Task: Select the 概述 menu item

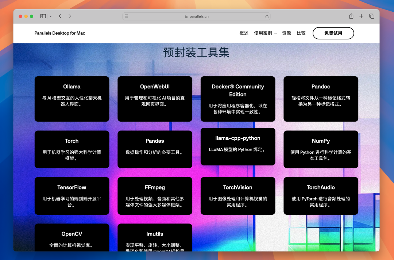Action: (x=244, y=33)
